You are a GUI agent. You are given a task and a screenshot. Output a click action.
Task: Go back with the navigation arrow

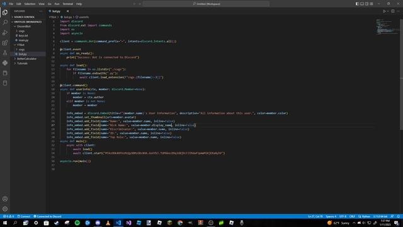134,4
